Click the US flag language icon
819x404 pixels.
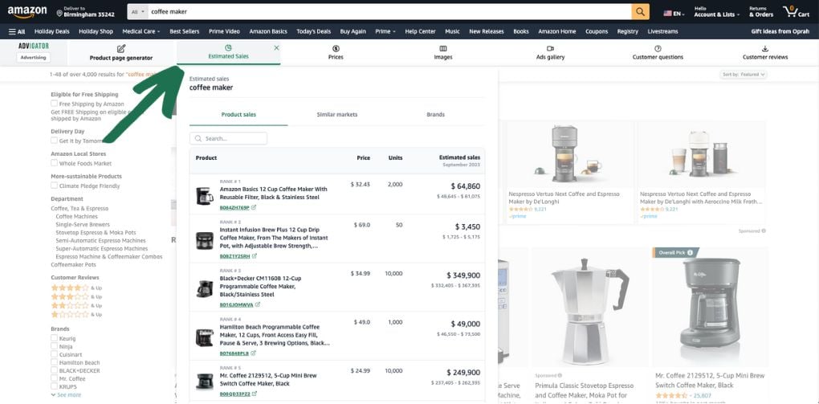[x=667, y=14]
